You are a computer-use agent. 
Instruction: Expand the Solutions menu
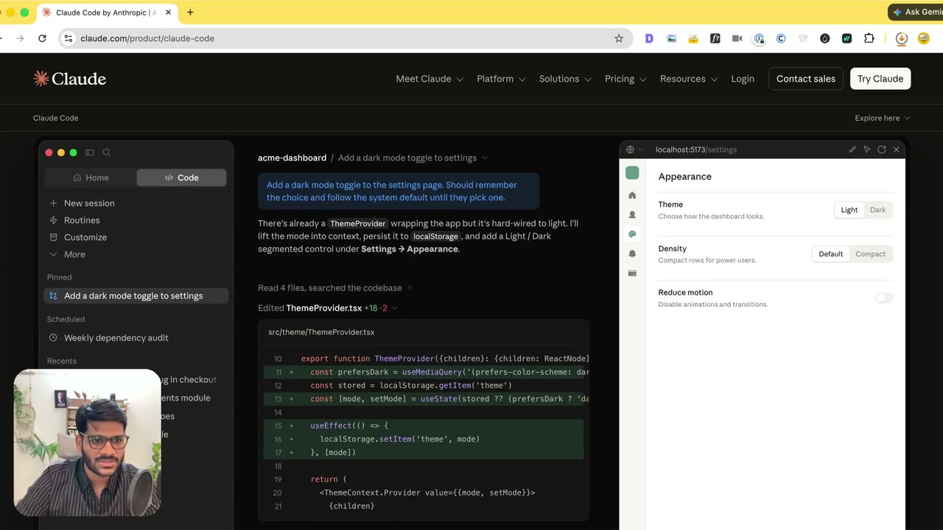(x=565, y=79)
